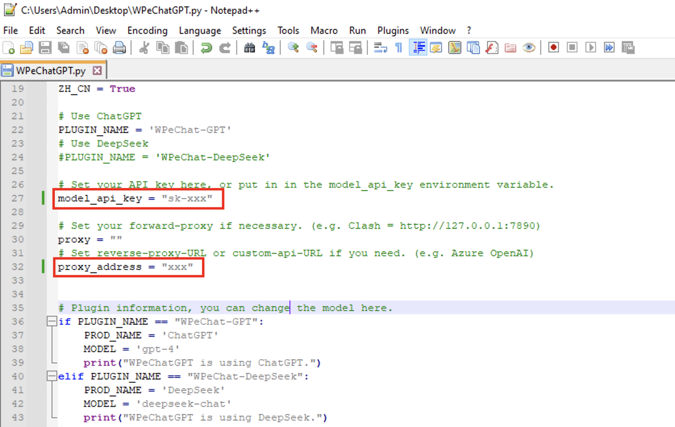This screenshot has height=427, width=675.
Task: Create a new file from the toolbar
Action: pyautogui.click(x=8, y=48)
